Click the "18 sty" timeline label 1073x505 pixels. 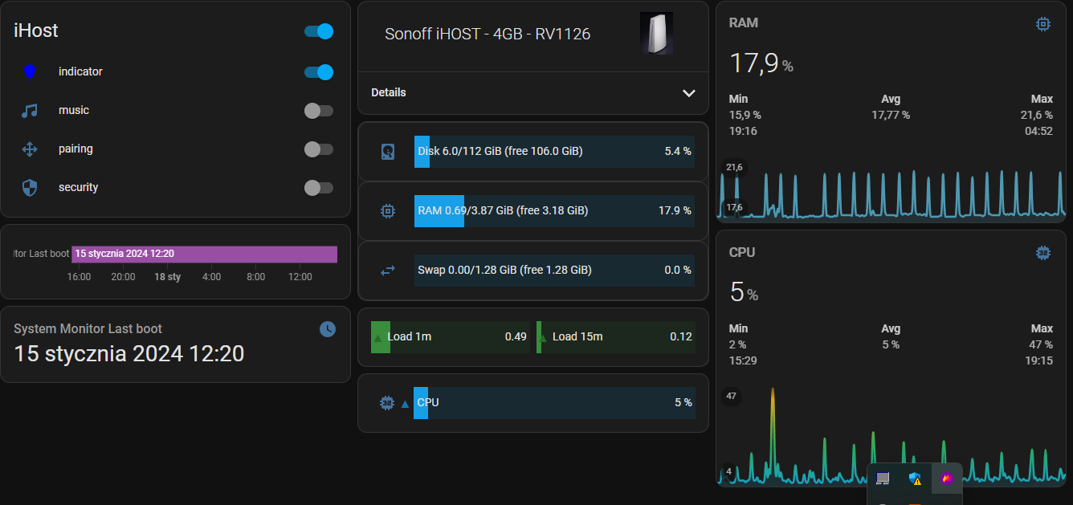(x=168, y=277)
